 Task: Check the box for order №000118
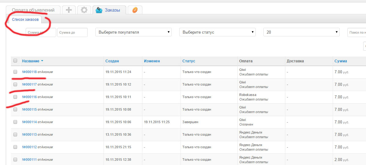pyautogui.click(x=15, y=72)
